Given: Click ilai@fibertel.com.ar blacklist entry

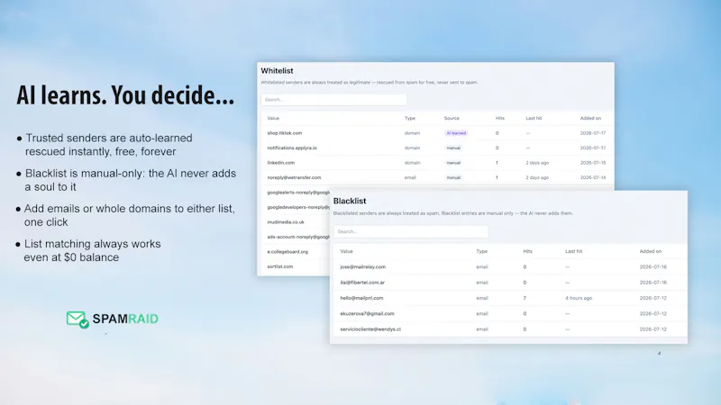Looking at the screenshot, I should [x=362, y=283].
